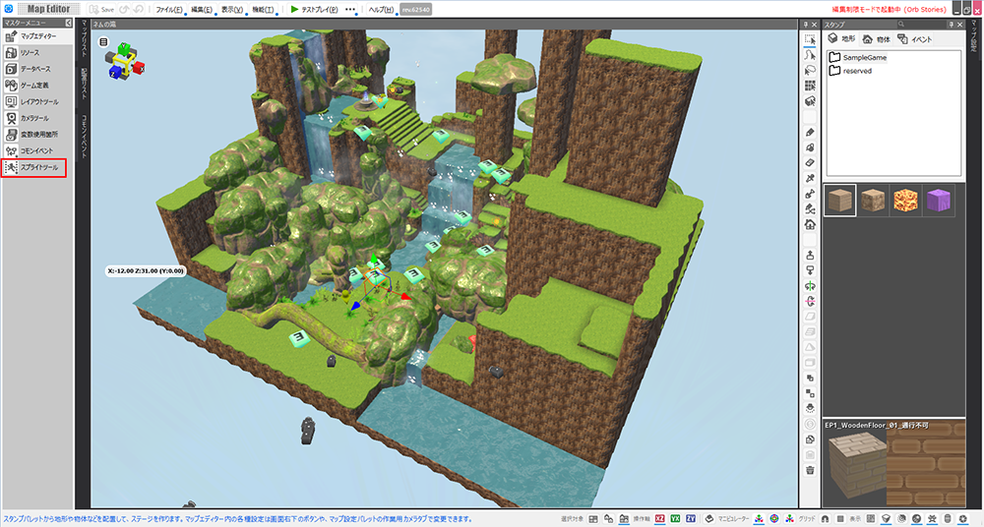Toggle the ZY operation axis

click(691, 517)
